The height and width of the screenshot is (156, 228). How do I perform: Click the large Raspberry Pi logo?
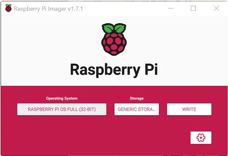click(114, 39)
